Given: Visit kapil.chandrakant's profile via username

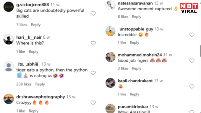Looking at the screenshot, I should (x=135, y=81).
